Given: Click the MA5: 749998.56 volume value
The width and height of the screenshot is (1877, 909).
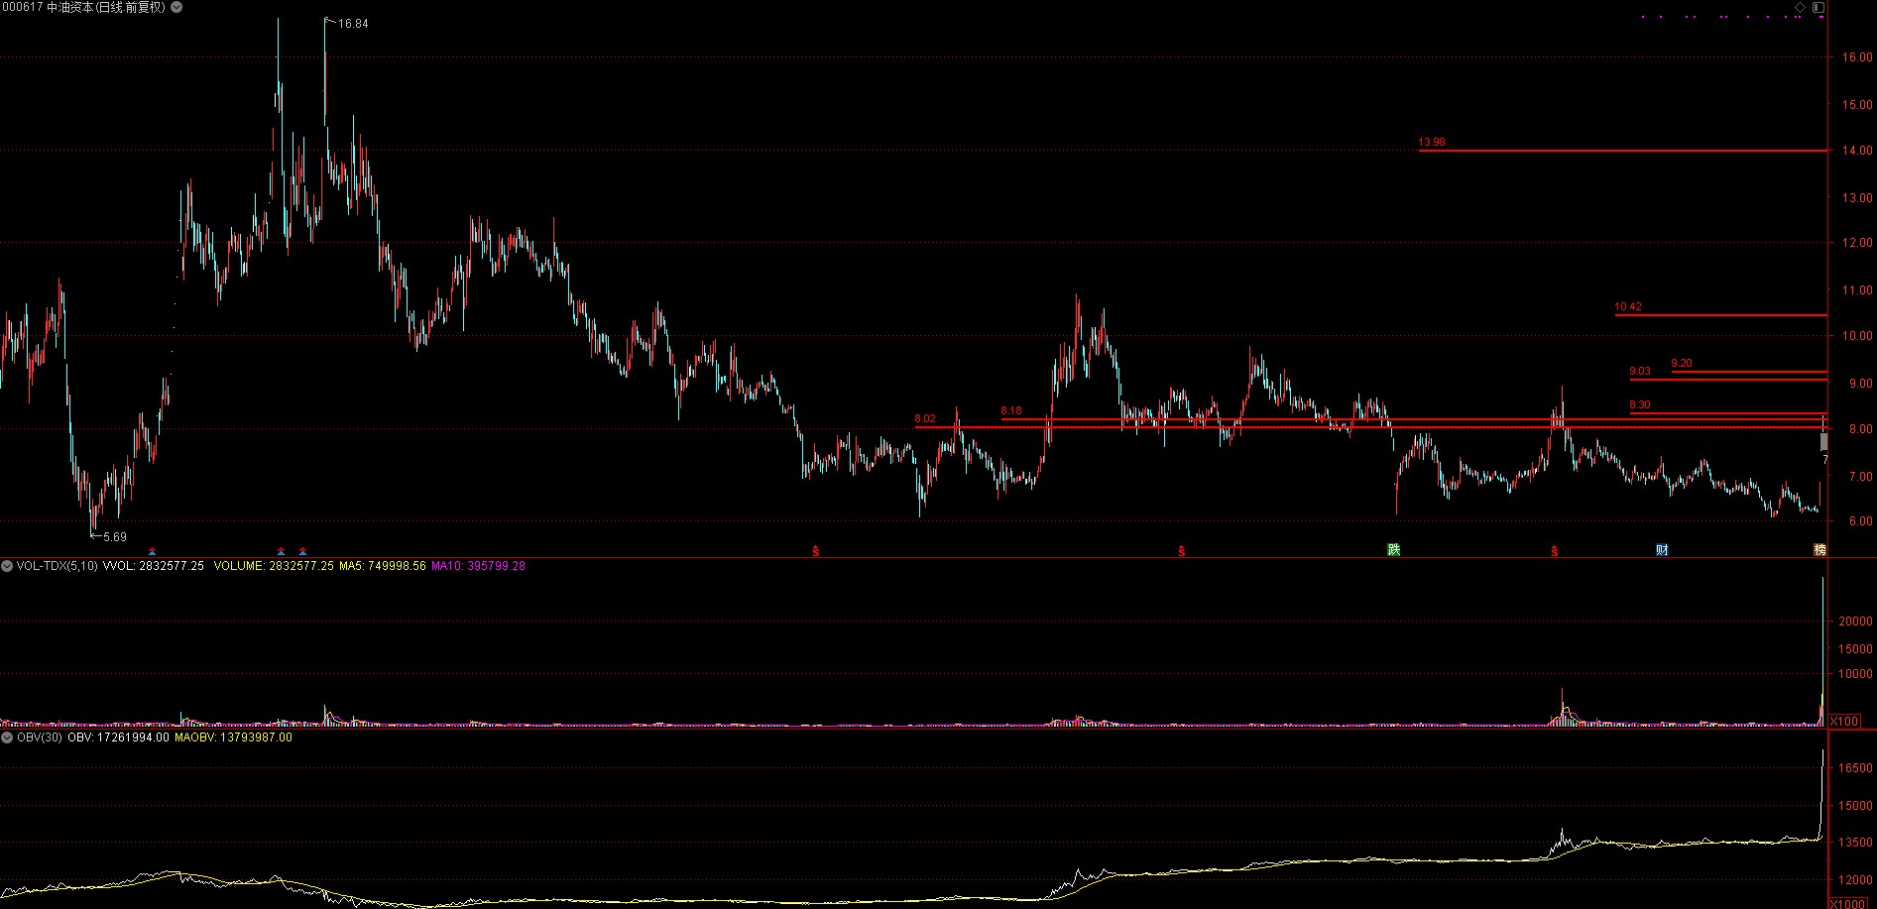Looking at the screenshot, I should tap(383, 566).
